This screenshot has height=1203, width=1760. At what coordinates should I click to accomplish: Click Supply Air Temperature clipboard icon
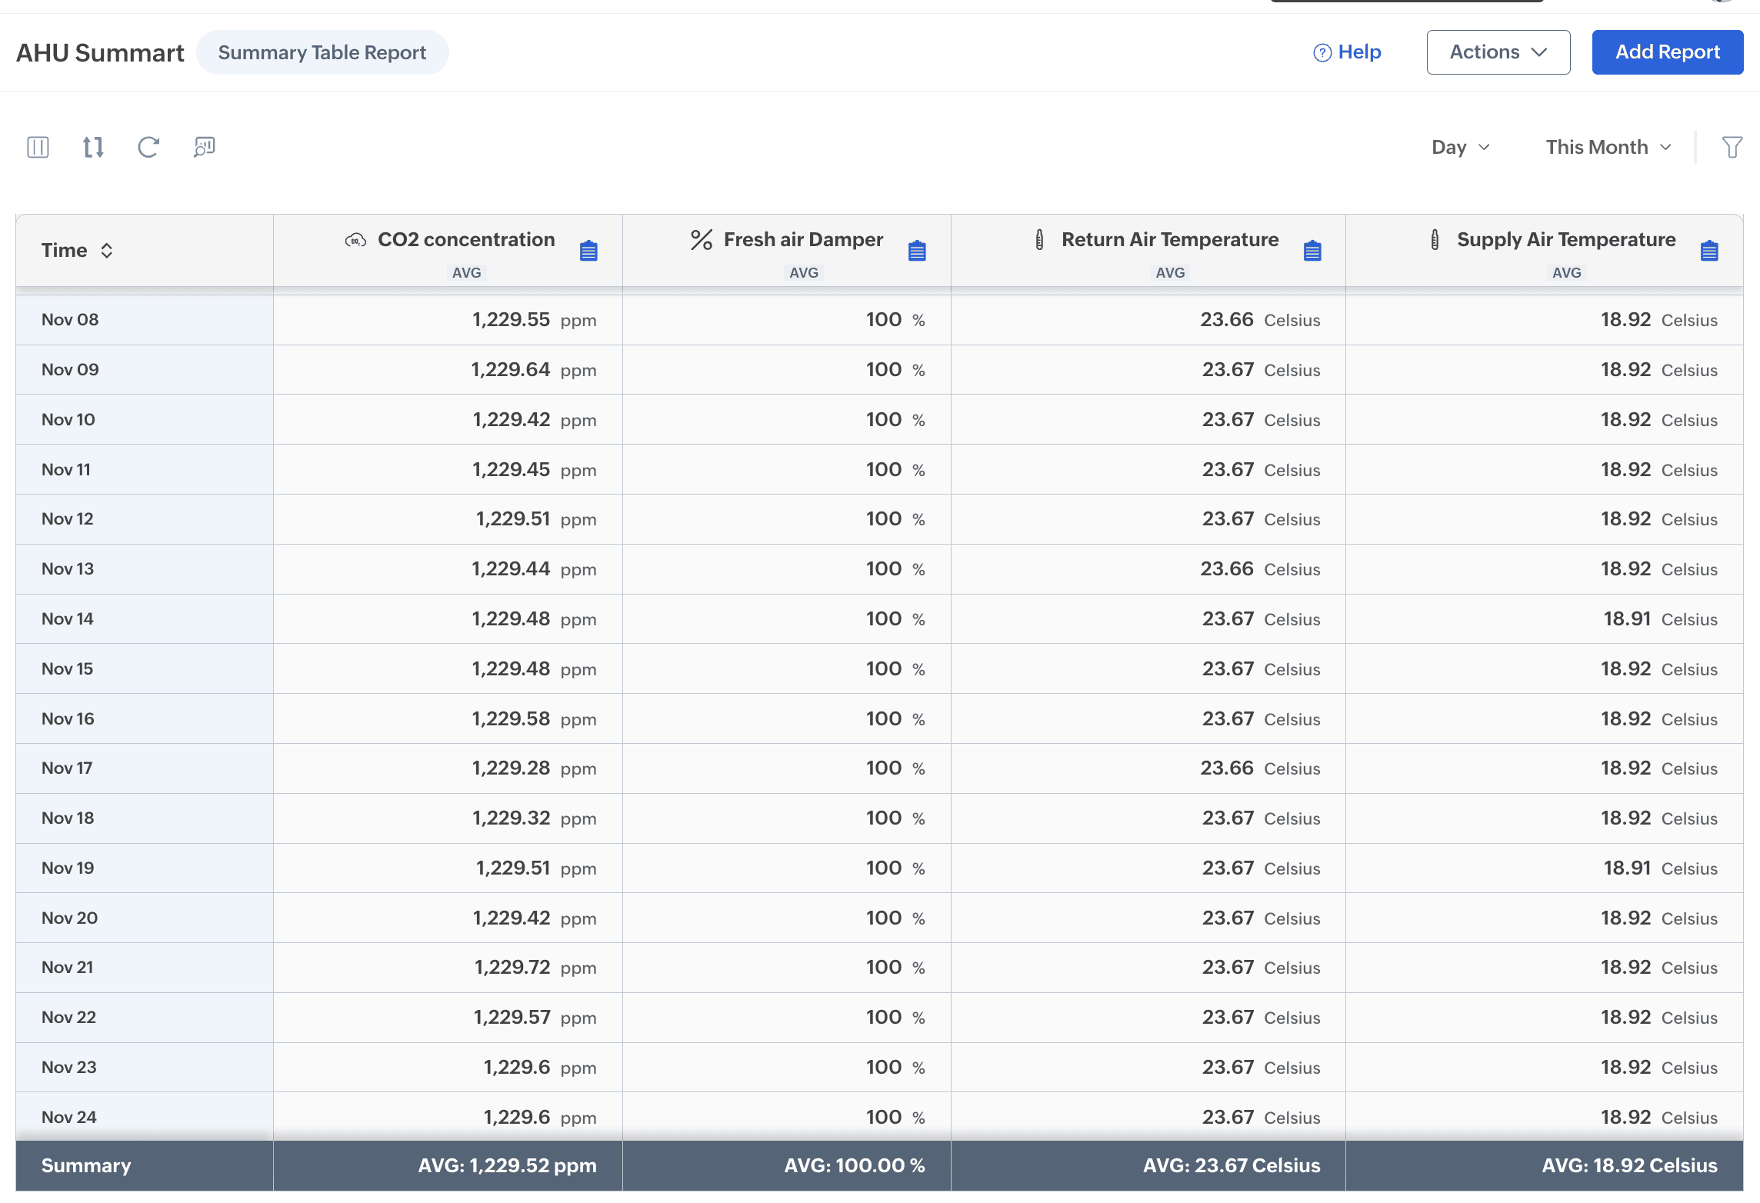click(1709, 251)
